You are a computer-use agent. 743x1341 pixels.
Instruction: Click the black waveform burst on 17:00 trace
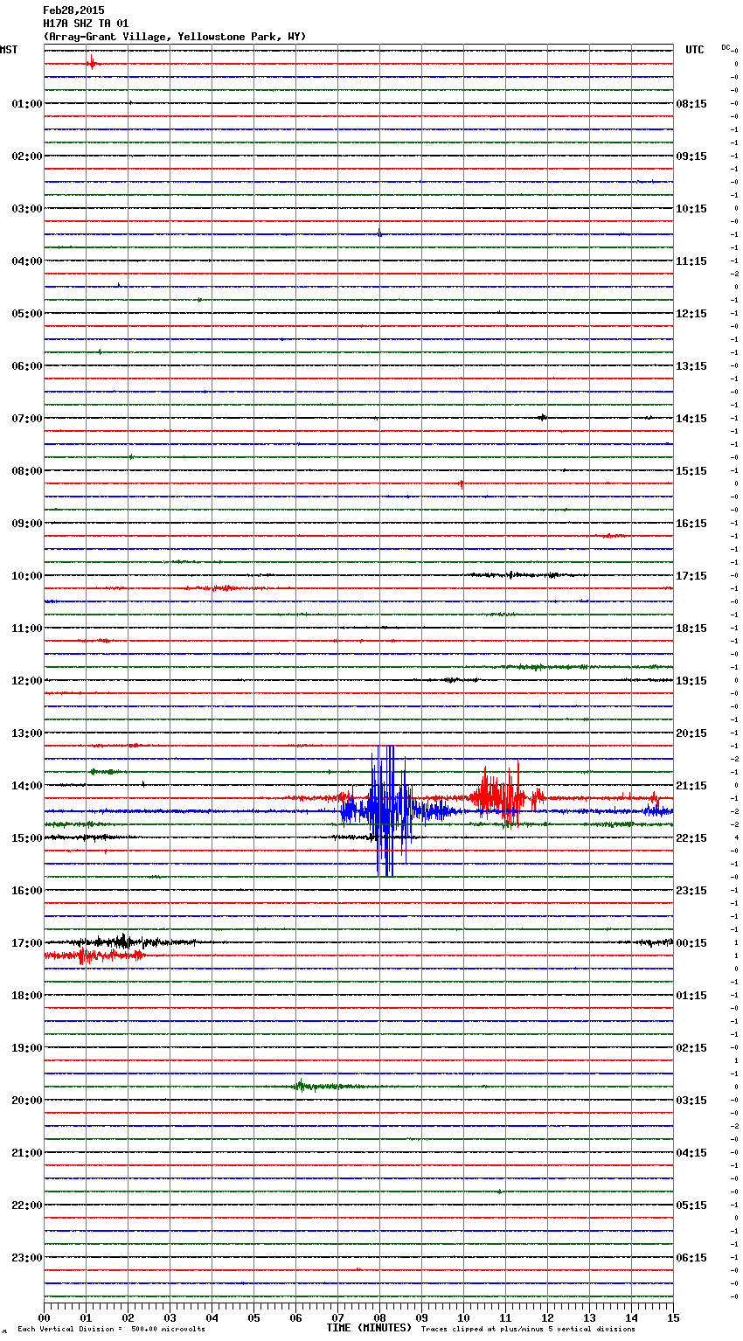(122, 941)
